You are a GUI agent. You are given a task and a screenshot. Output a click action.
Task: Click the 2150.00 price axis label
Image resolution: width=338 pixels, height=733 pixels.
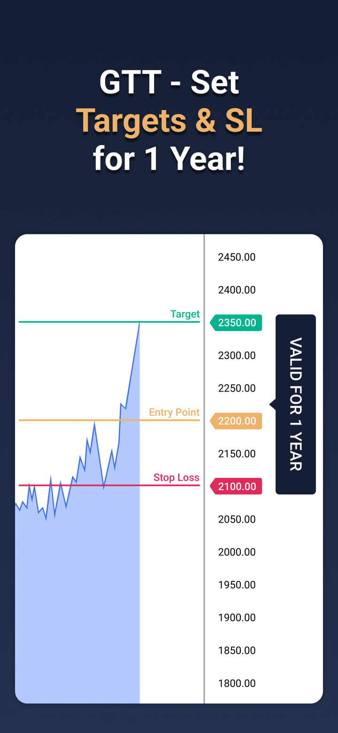pos(237,454)
